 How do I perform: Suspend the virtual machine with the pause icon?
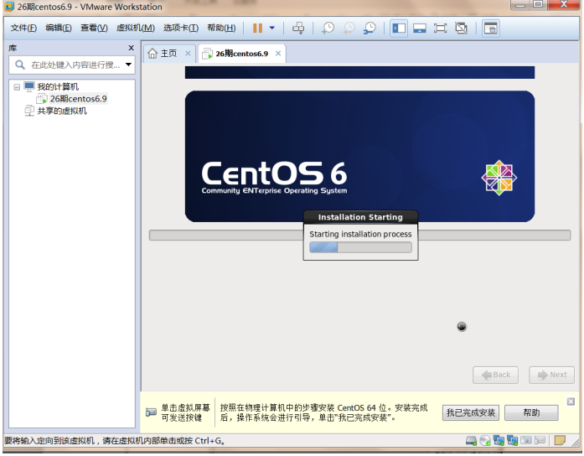pos(257,28)
